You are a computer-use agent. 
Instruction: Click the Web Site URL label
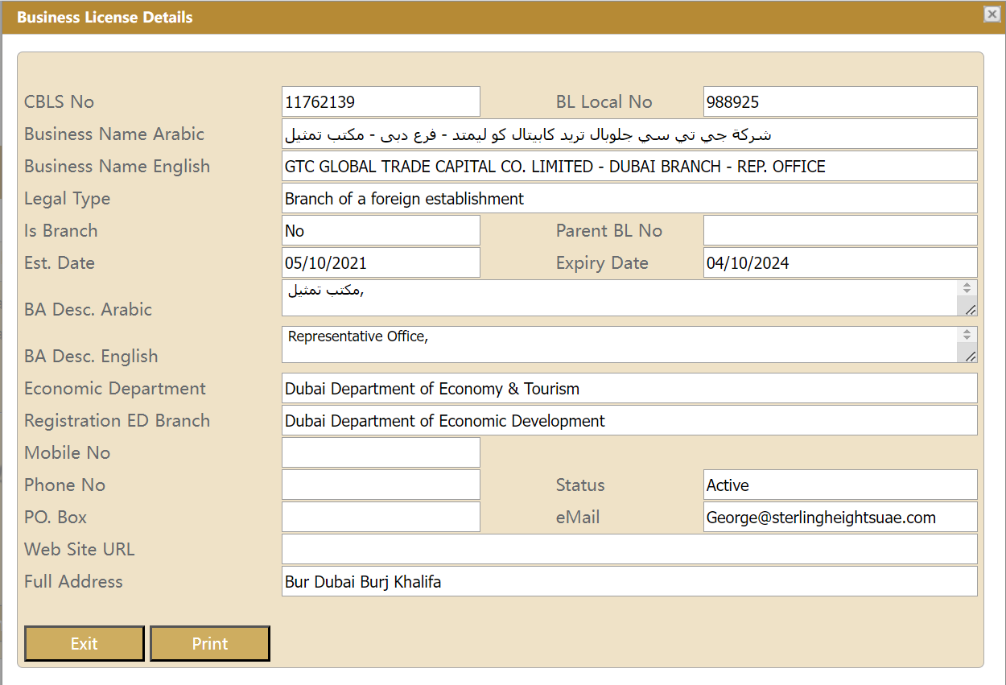(x=79, y=549)
